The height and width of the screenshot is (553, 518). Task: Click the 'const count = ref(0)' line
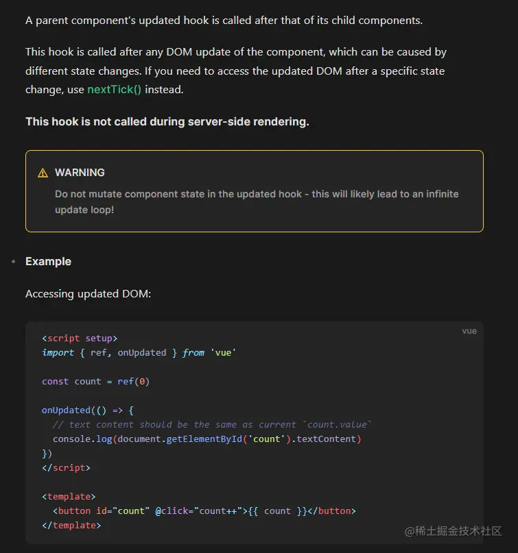(x=95, y=382)
